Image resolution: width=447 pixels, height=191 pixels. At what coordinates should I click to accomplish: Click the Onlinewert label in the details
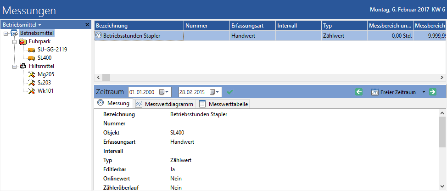117,179
